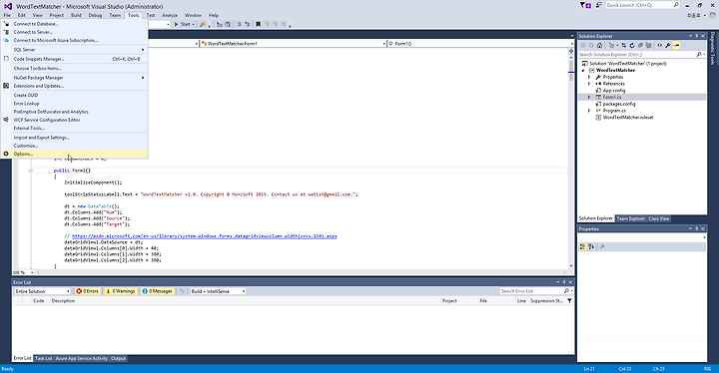Expand the Form1.cs node
This screenshot has width=719, height=373.
point(589,97)
